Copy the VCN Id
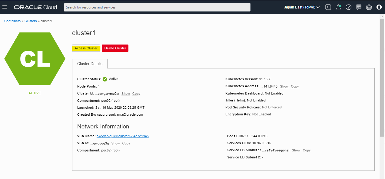The width and height of the screenshot is (385, 179). [x=126, y=143]
